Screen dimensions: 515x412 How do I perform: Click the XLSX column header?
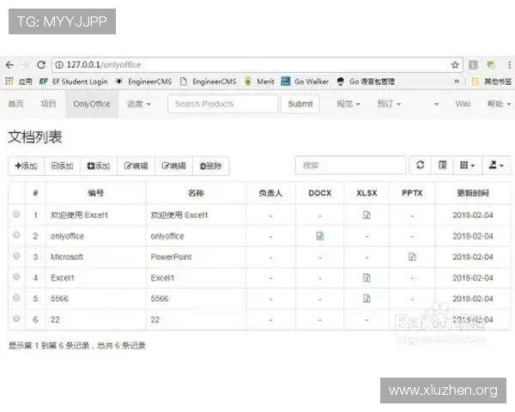click(x=367, y=193)
